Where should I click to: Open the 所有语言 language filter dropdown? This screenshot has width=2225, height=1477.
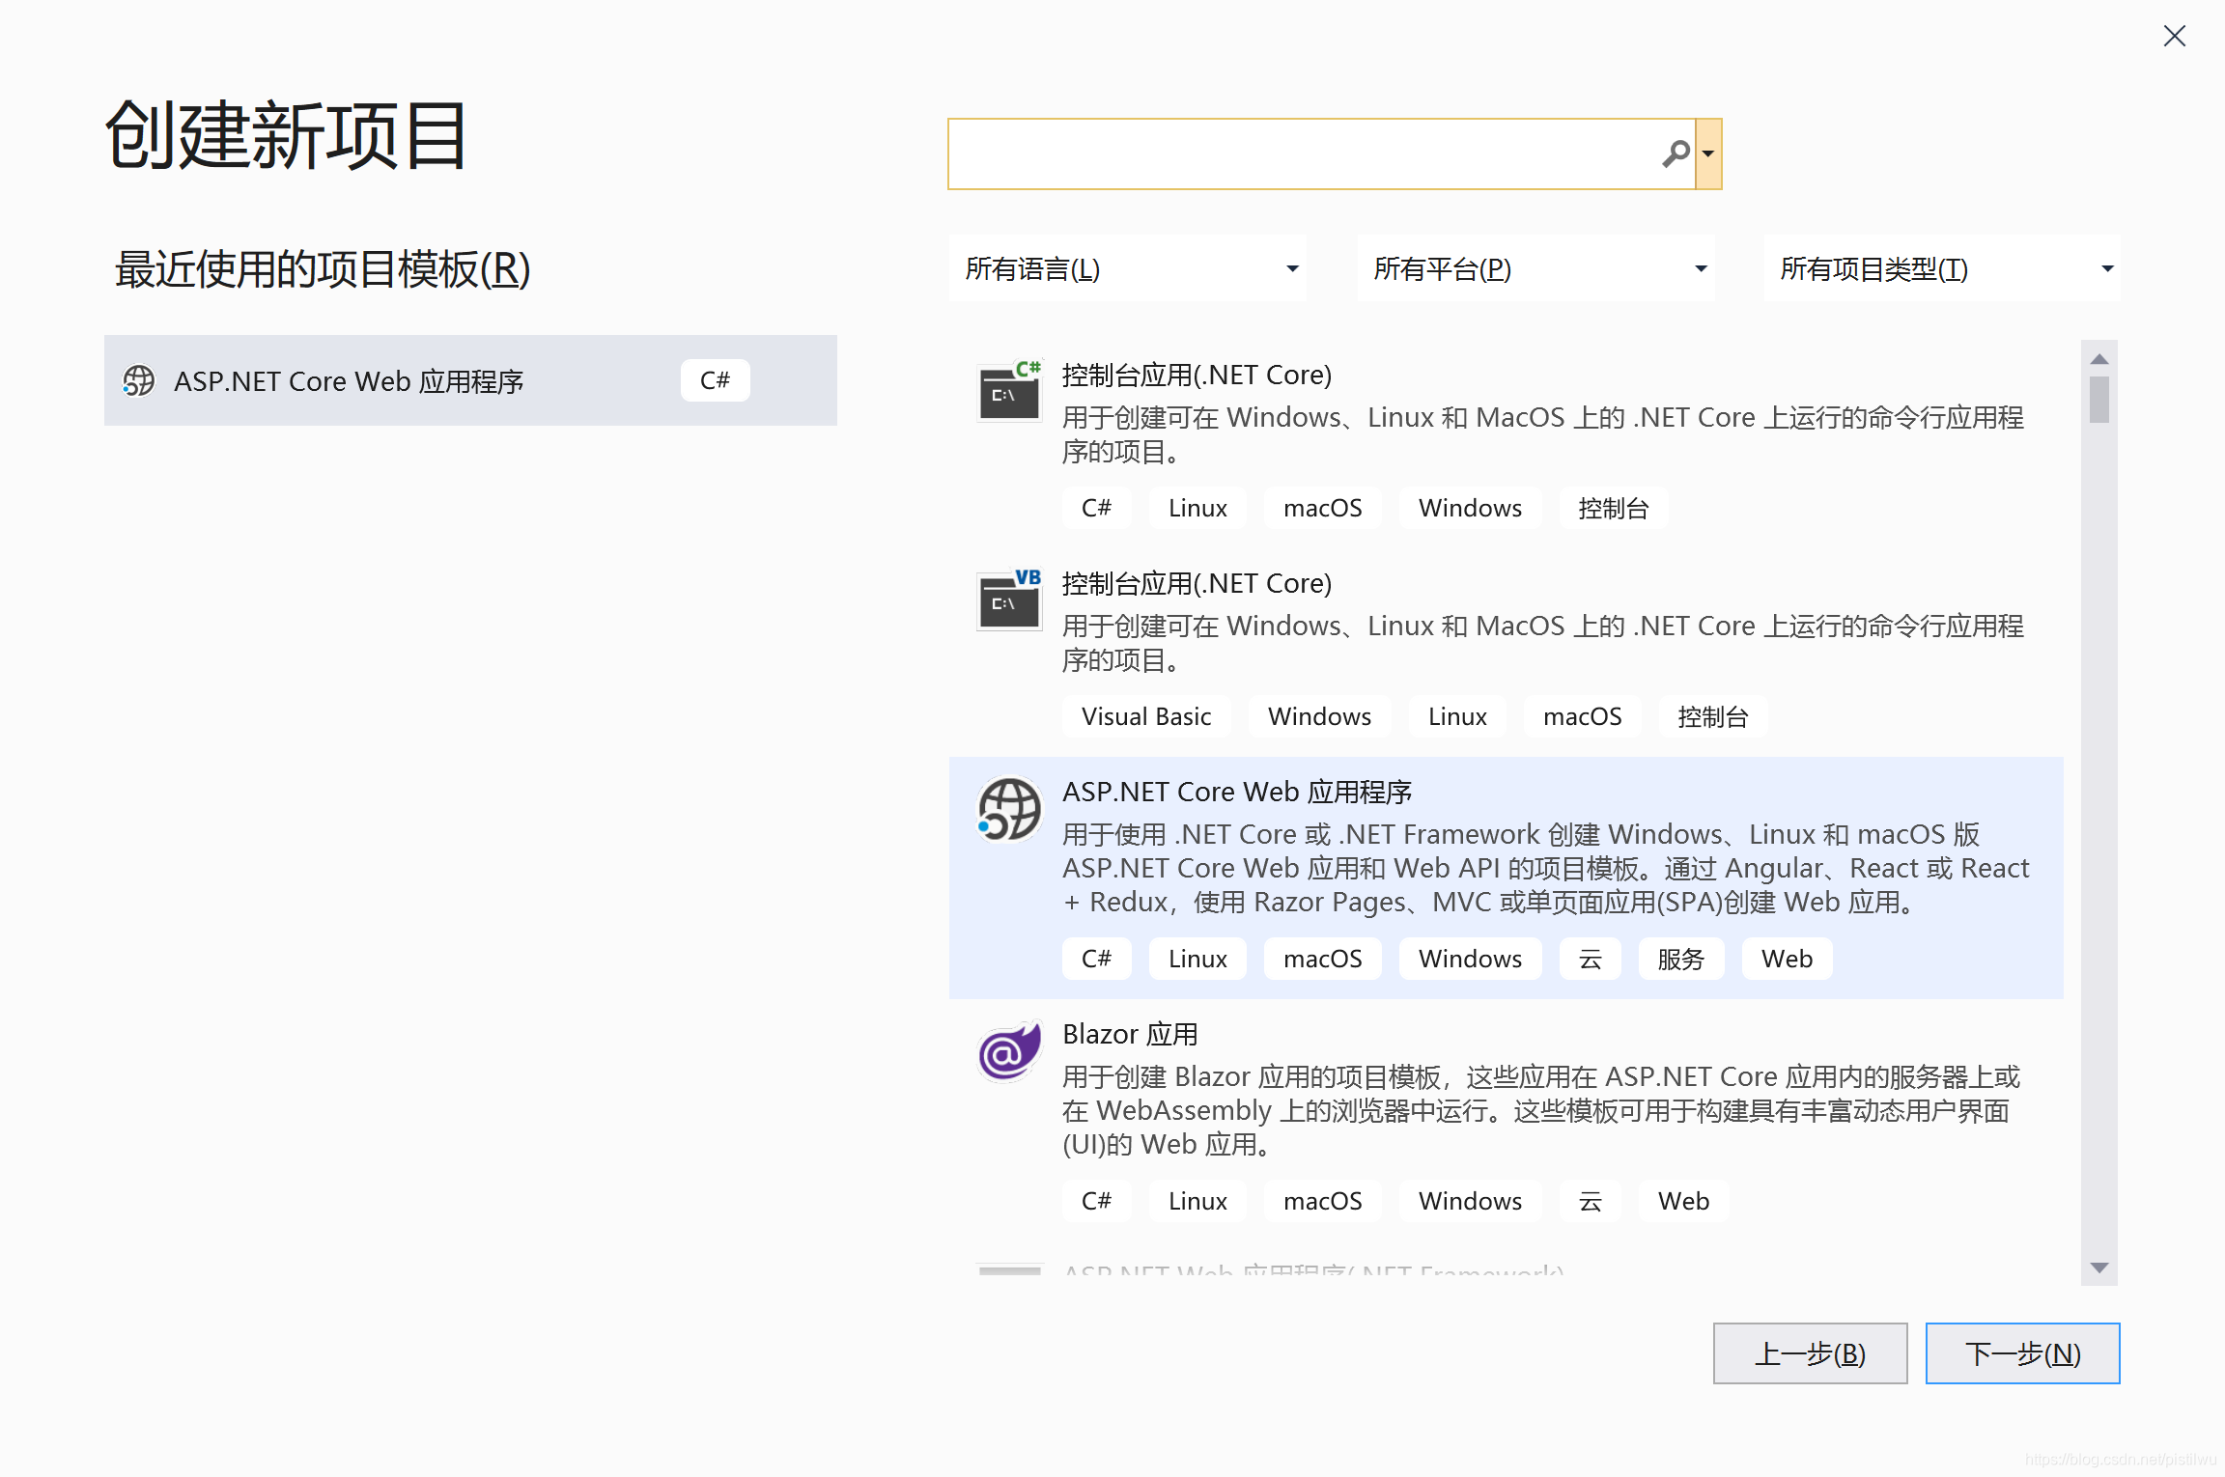coord(1127,268)
